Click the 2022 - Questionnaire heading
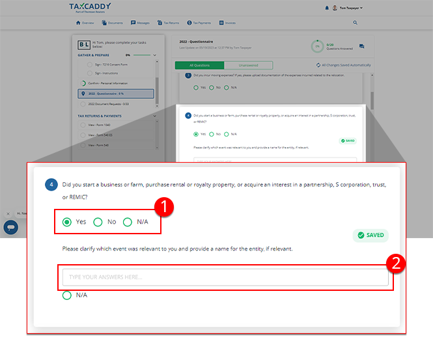This screenshot has height=339, width=433. point(196,42)
